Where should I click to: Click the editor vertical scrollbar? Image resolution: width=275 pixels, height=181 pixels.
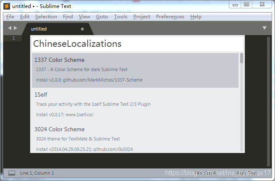point(268,102)
